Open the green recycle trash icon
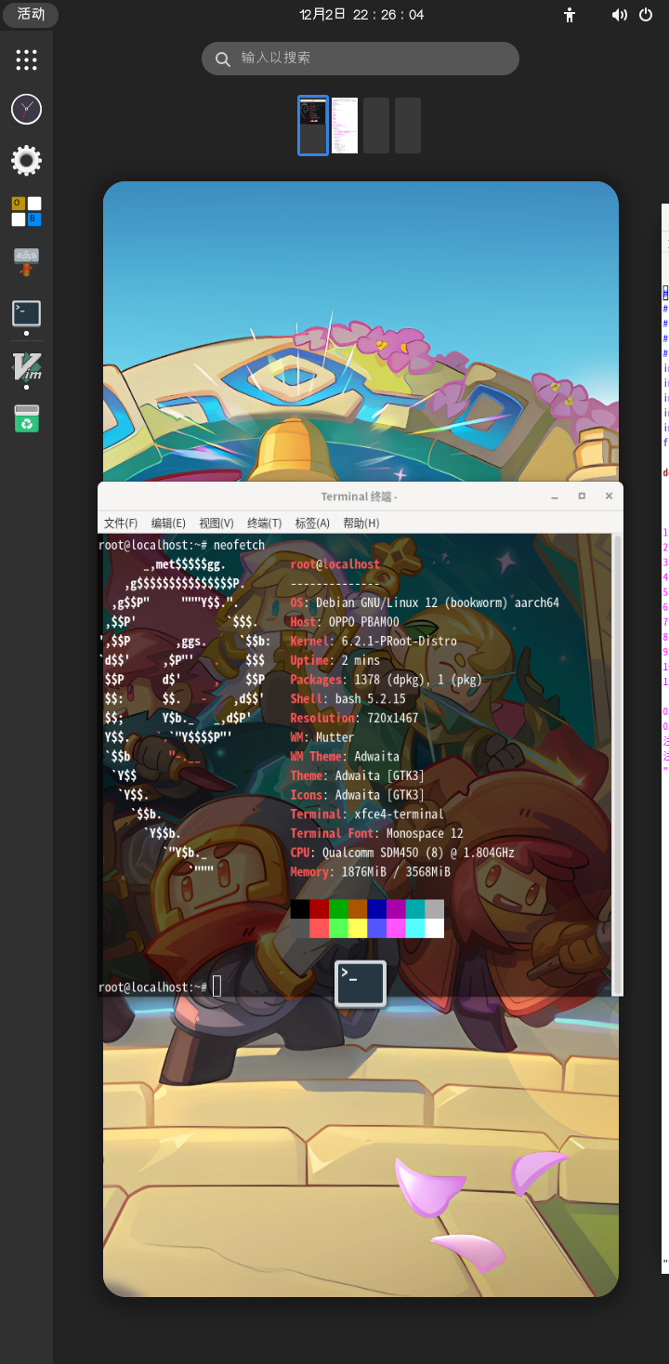Image resolution: width=669 pixels, height=1364 pixels. [x=26, y=418]
